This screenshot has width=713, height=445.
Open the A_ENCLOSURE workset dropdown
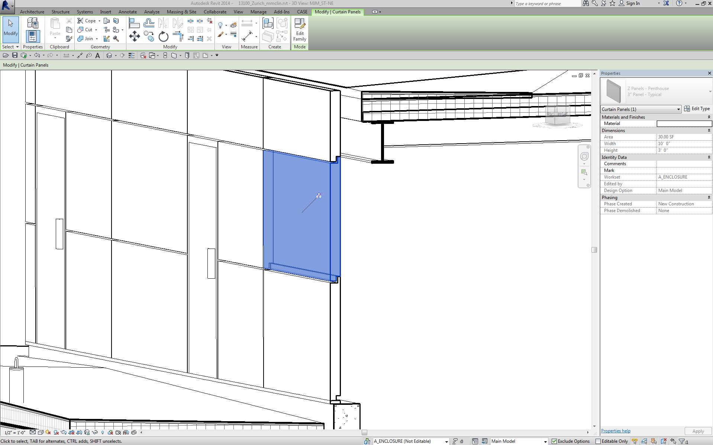pos(446,442)
